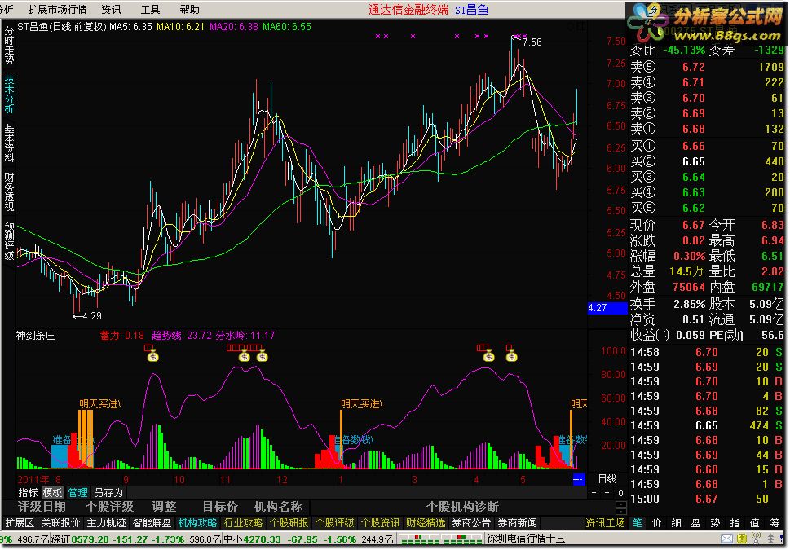The width and height of the screenshot is (790, 550).
Task: Select the 券商新闻 bottom tab
Action: (517, 523)
